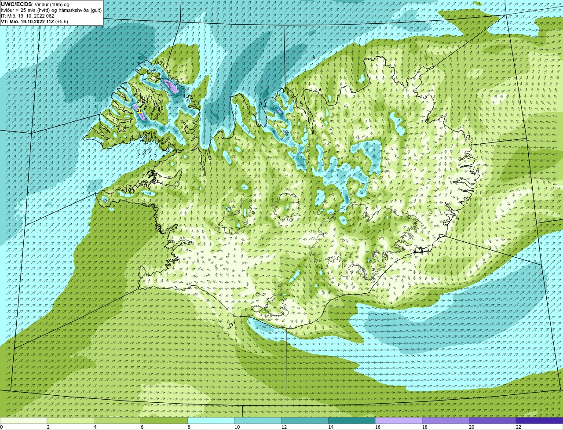The width and height of the screenshot is (563, 430).
Task: Select the 14–16 m/s dark teal swatch
Action: click(352, 420)
